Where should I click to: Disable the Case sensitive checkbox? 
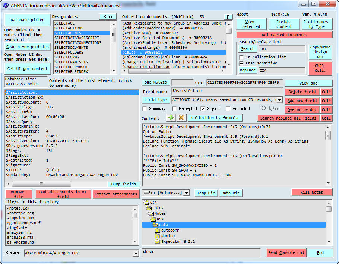click(241, 63)
